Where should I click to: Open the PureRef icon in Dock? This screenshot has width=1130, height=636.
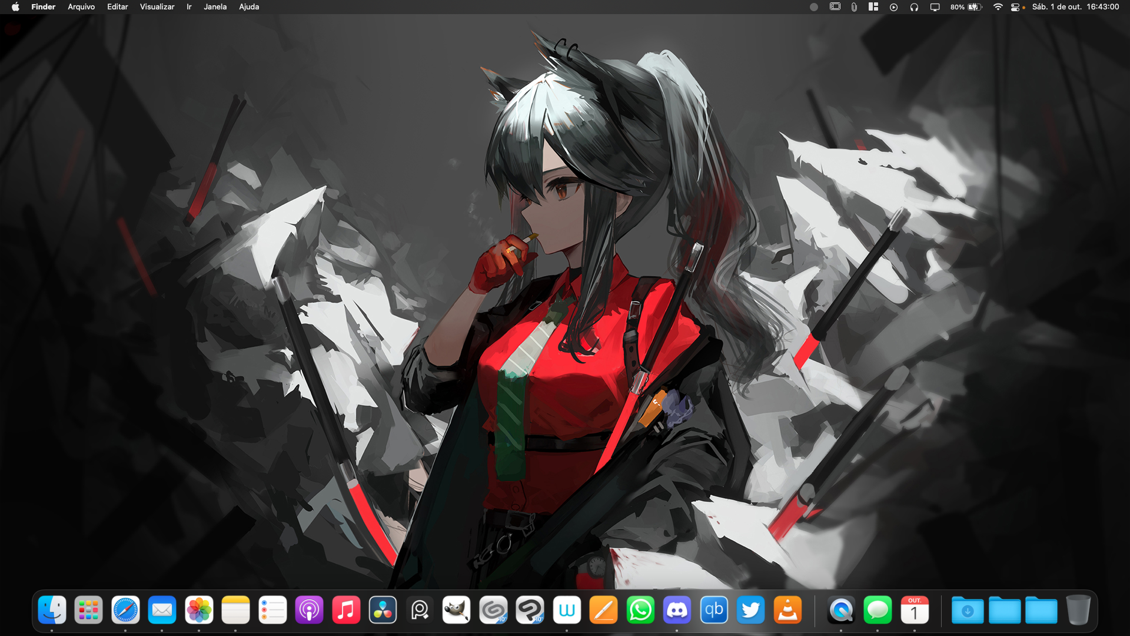tap(420, 610)
